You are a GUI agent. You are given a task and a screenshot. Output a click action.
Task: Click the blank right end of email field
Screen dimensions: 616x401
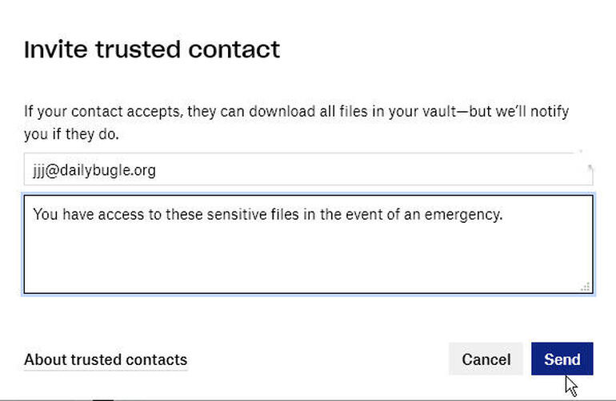click(x=480, y=170)
